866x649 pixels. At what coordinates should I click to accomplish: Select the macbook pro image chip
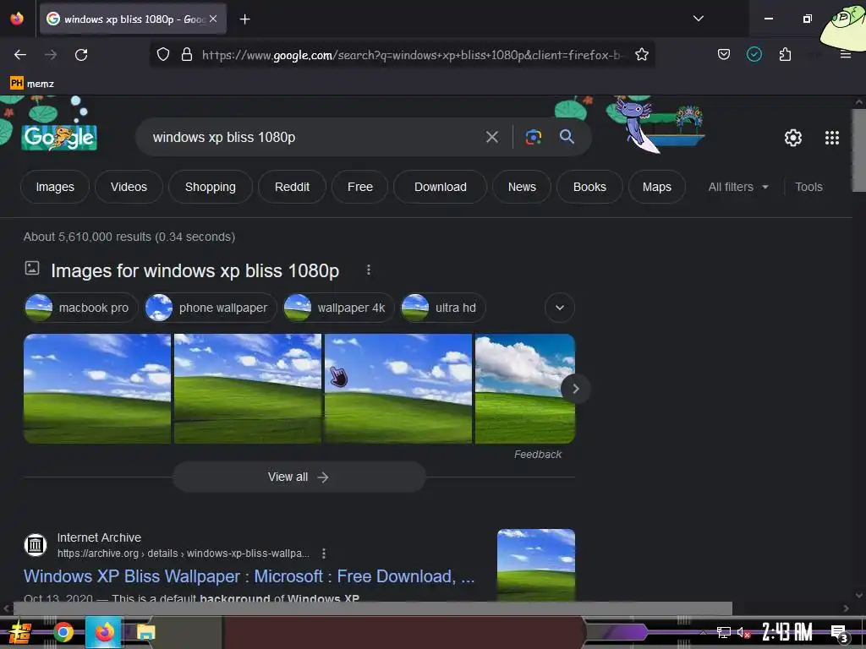click(81, 308)
